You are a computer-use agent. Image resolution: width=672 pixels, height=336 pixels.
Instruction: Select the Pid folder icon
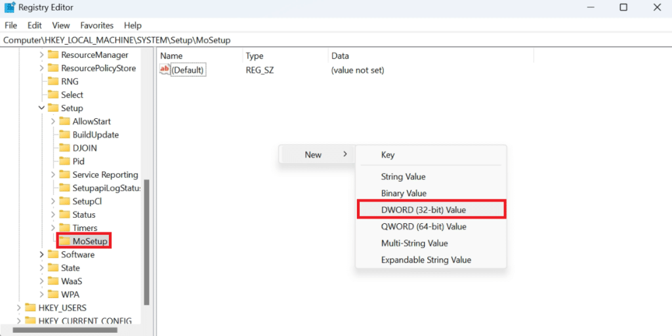coord(64,161)
